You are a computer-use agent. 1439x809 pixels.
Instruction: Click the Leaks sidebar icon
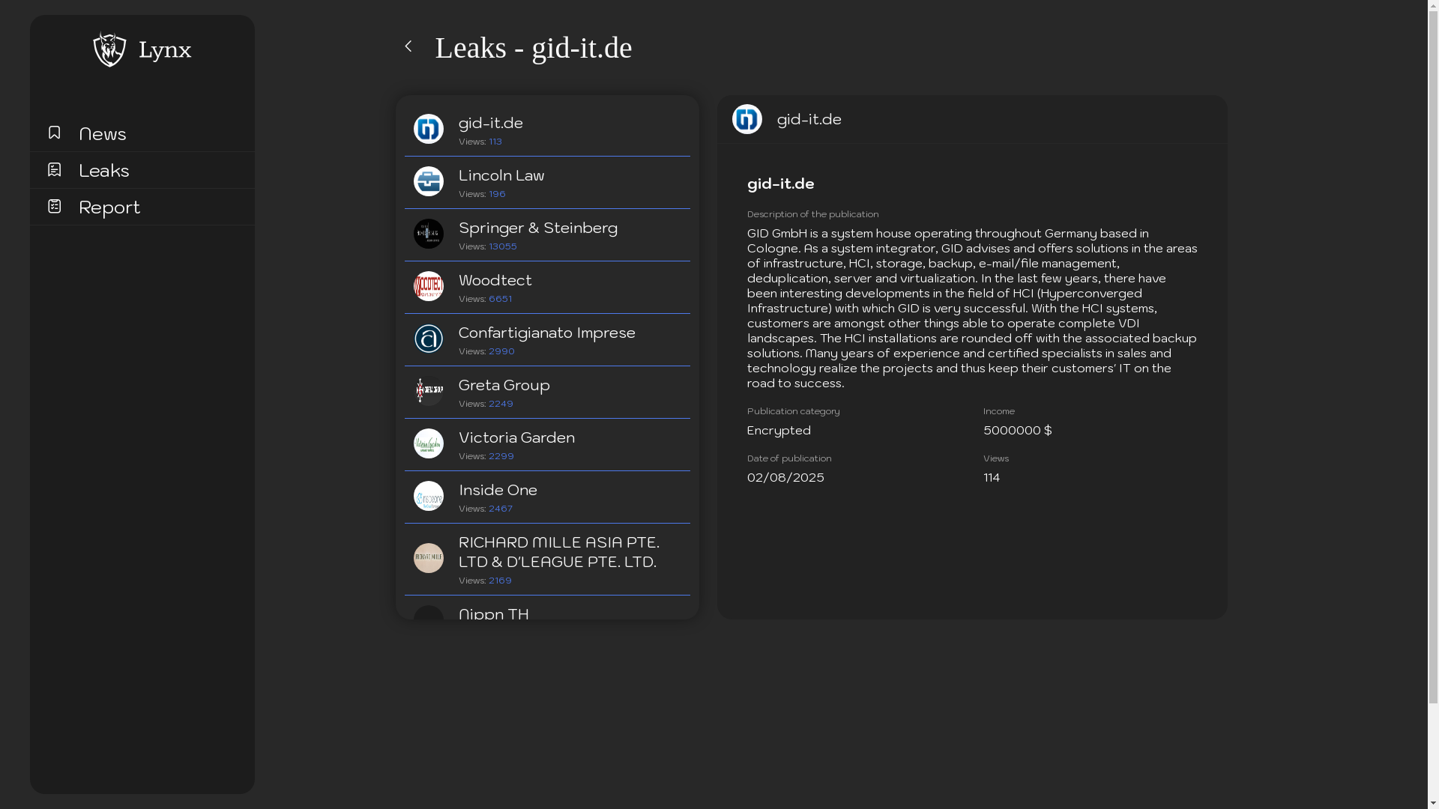(x=54, y=169)
